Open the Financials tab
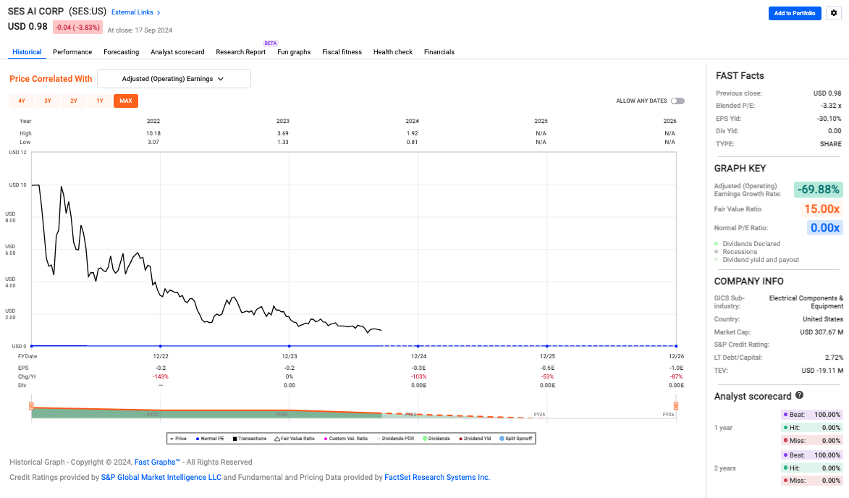849x498 pixels. [x=439, y=52]
